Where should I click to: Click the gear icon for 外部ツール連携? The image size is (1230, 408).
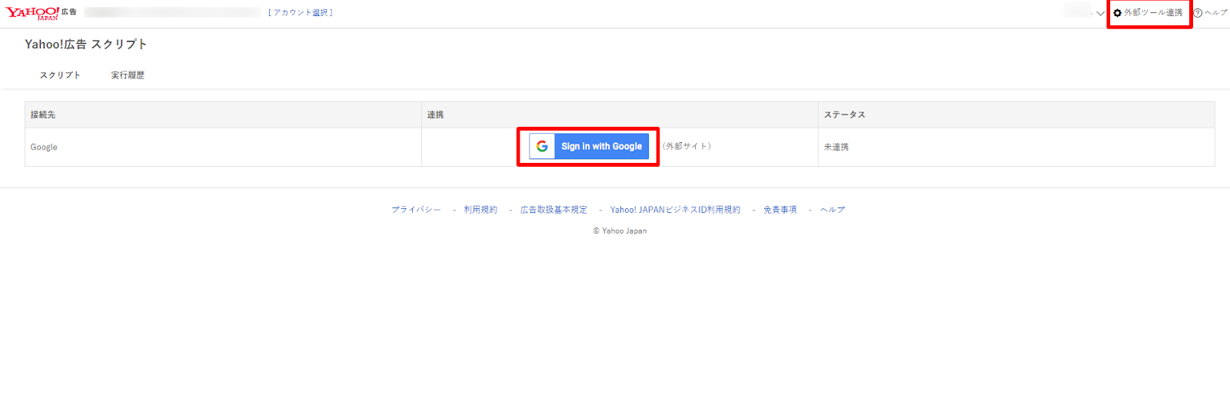1117,13
